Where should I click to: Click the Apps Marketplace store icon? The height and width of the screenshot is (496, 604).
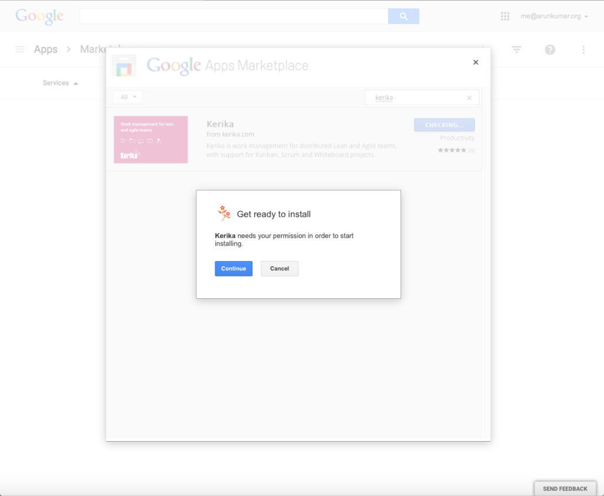124,65
